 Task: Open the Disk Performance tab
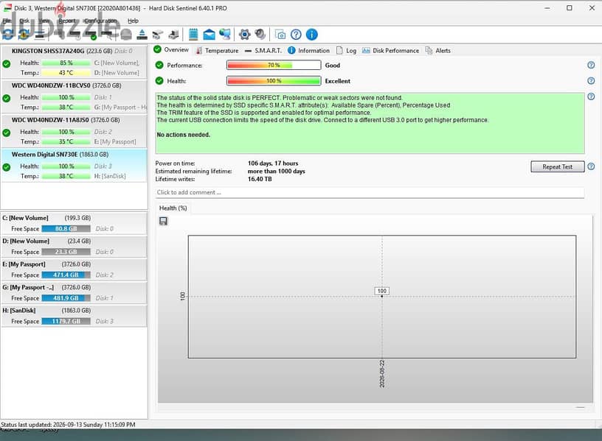[391, 50]
